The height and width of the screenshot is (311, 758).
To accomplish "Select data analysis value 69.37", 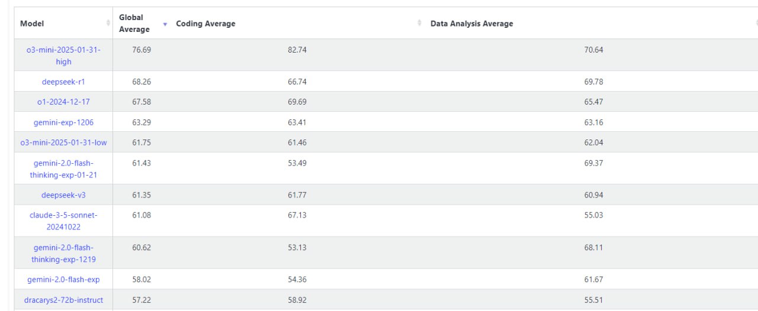I will [593, 163].
